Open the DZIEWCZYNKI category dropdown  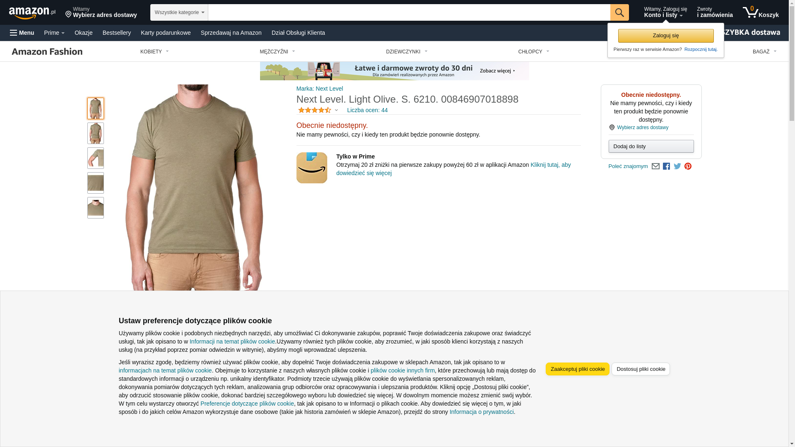point(407,52)
